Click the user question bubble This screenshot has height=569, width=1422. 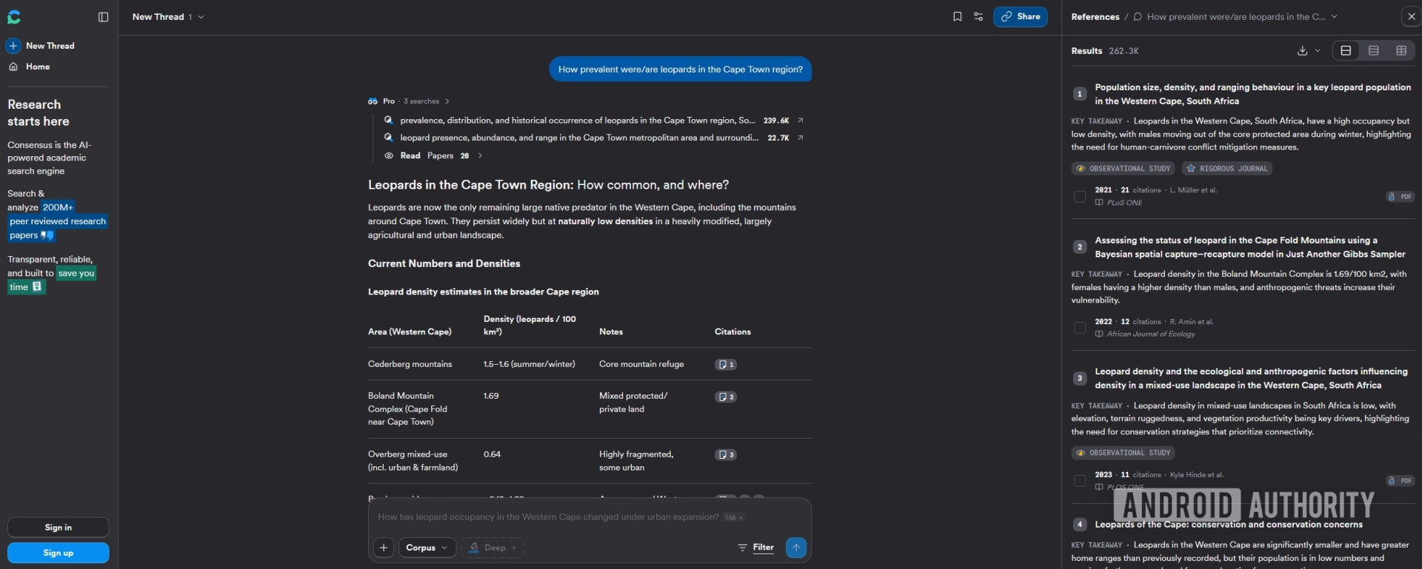(680, 70)
